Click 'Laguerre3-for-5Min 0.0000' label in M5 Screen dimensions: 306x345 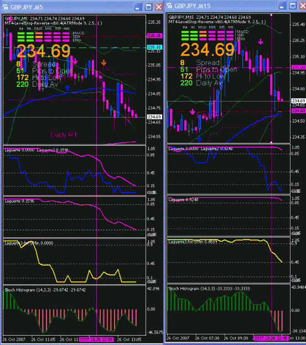click(29, 243)
